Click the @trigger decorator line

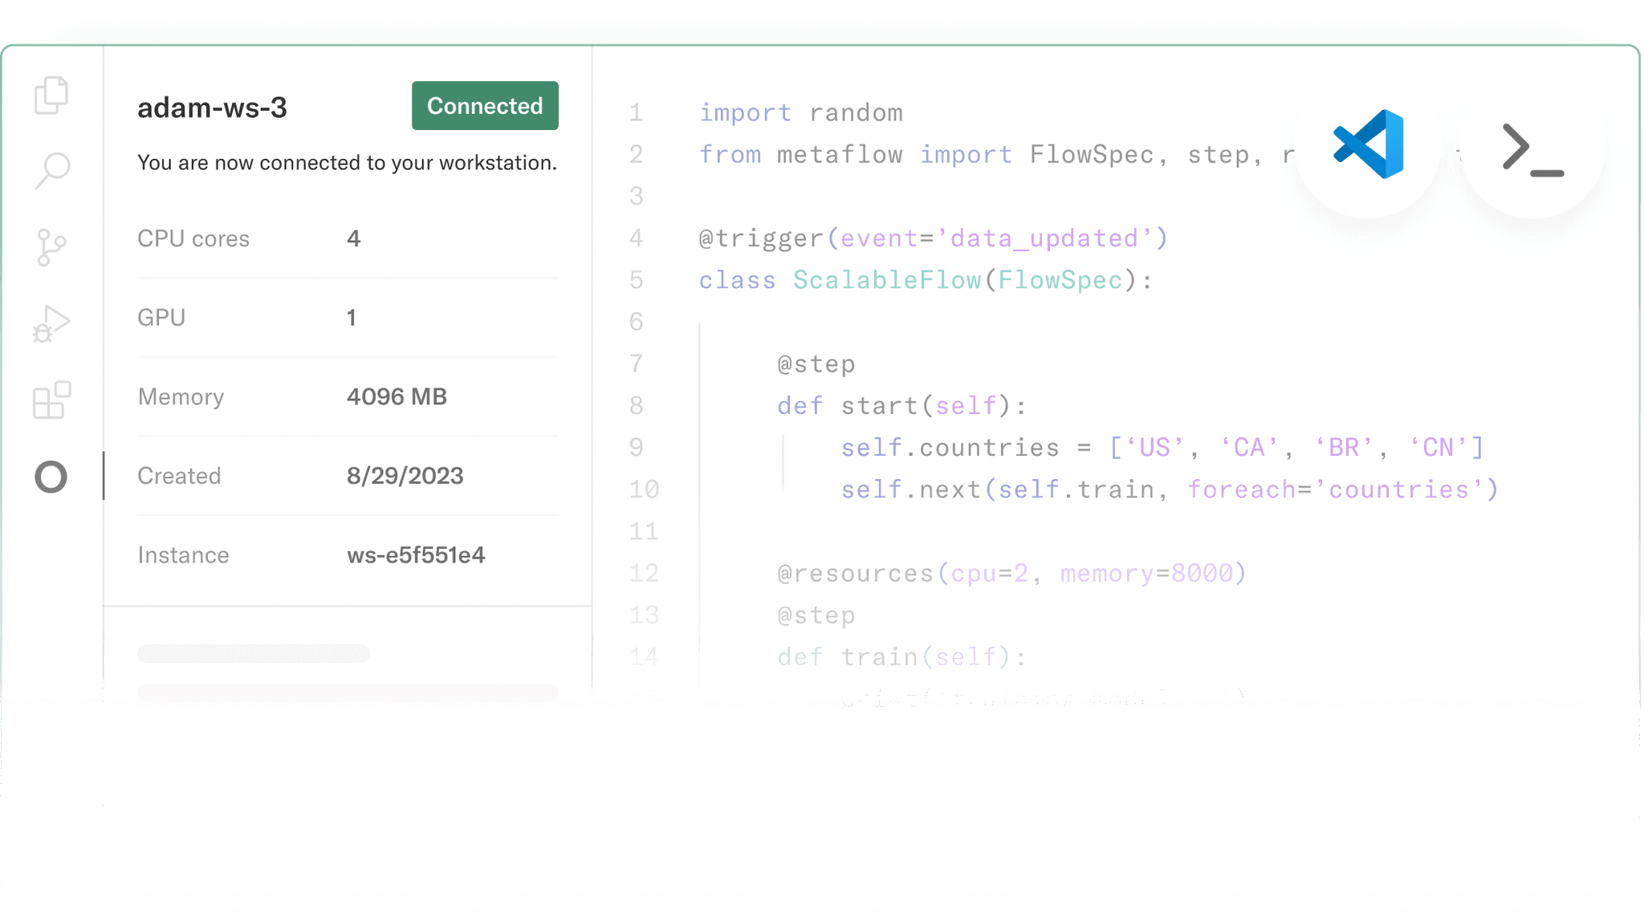933,238
